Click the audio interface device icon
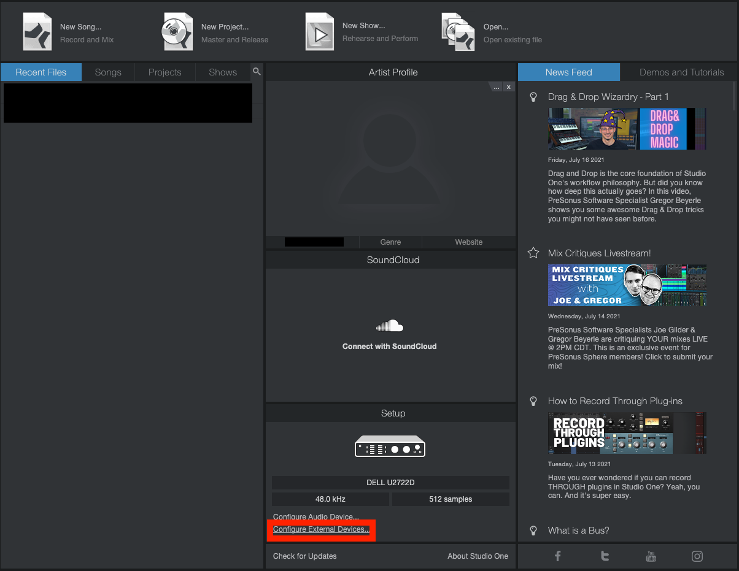The width and height of the screenshot is (739, 571). click(x=390, y=446)
